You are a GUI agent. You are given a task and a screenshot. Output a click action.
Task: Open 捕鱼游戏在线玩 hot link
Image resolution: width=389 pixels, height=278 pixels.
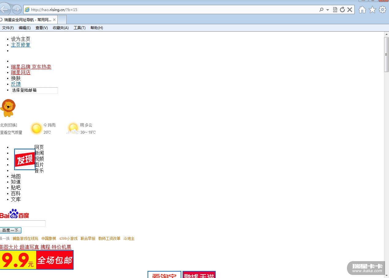pyautogui.click(x=25, y=238)
